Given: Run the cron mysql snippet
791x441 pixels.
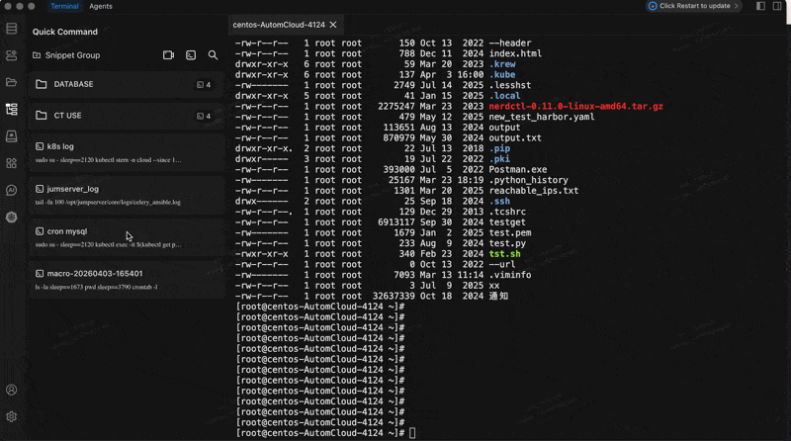Looking at the screenshot, I should [127, 237].
